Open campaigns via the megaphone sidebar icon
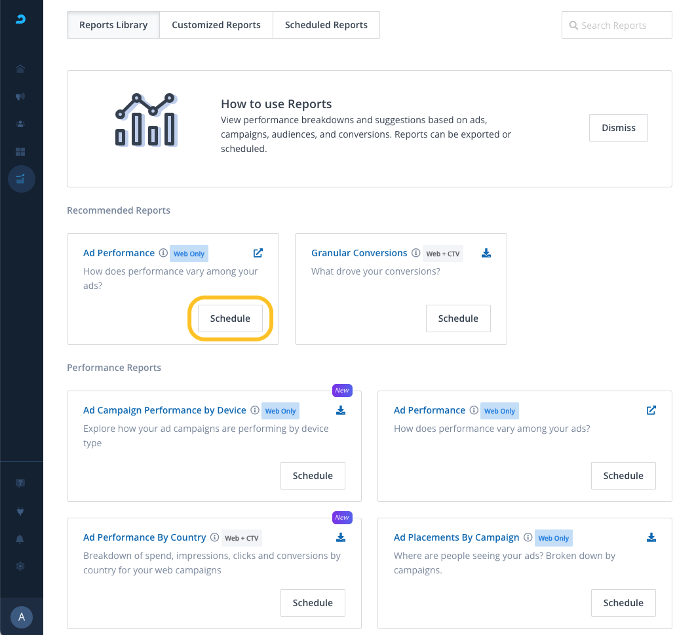This screenshot has width=694, height=635. coord(20,96)
